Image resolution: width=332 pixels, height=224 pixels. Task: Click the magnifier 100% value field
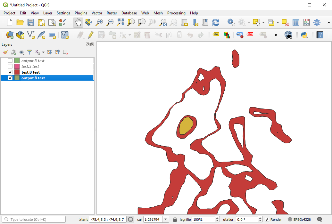click(x=203, y=219)
